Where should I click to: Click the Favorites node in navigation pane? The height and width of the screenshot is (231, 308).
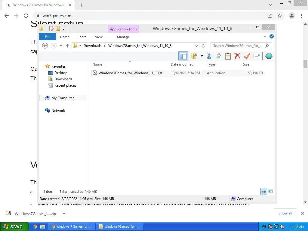[x=58, y=66]
